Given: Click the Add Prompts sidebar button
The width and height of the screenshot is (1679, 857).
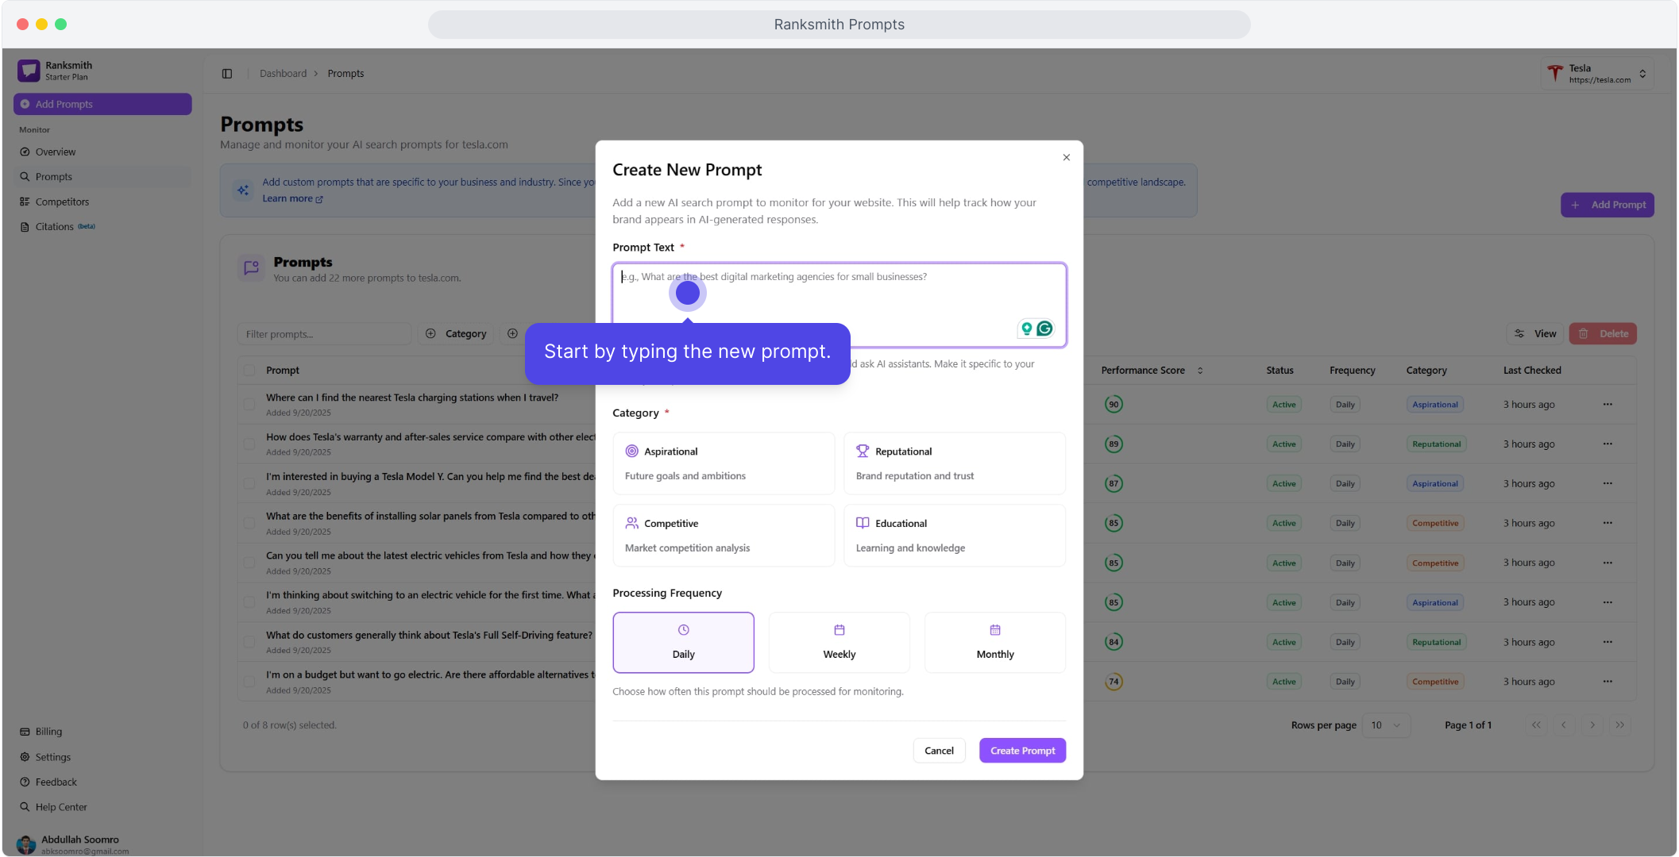Looking at the screenshot, I should 102,104.
